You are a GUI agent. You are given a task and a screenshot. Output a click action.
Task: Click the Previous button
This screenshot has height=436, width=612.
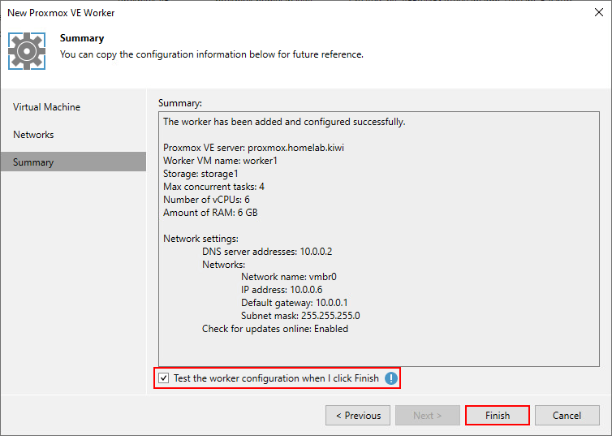357,416
